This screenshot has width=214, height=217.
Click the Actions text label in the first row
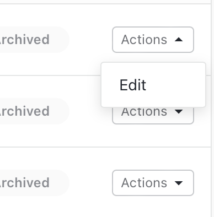(x=144, y=40)
